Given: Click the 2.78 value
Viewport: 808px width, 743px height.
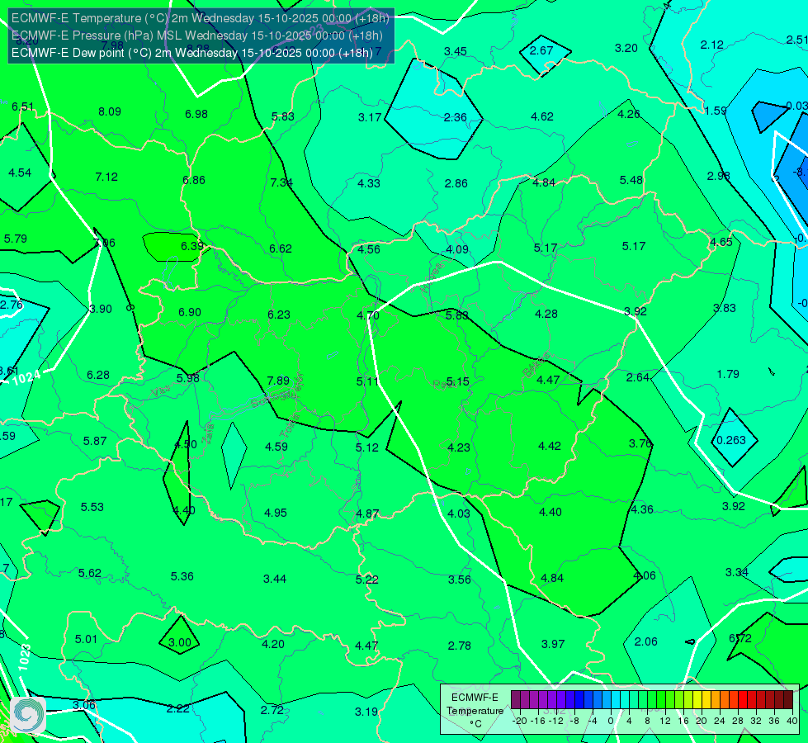Looking at the screenshot, I should tap(459, 646).
